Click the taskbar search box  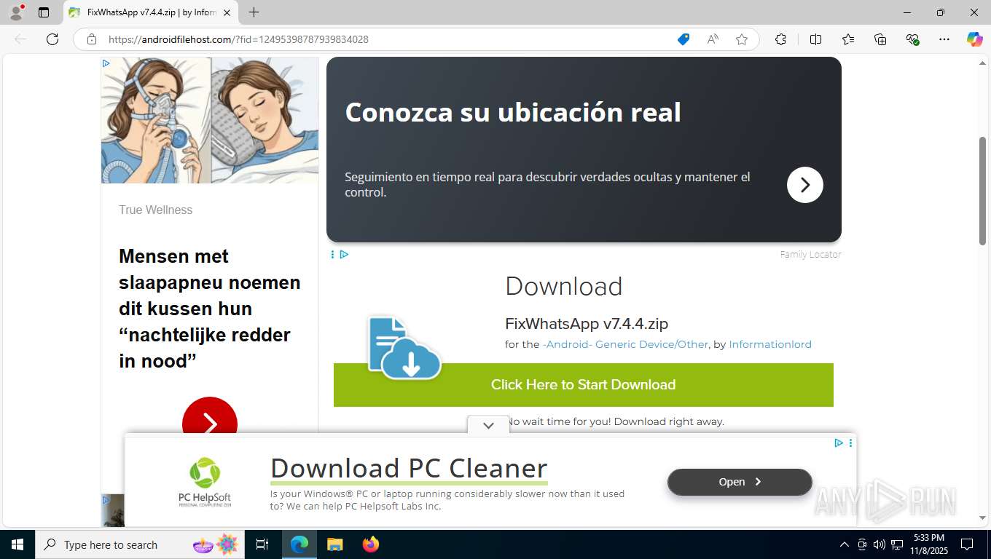tap(141, 544)
